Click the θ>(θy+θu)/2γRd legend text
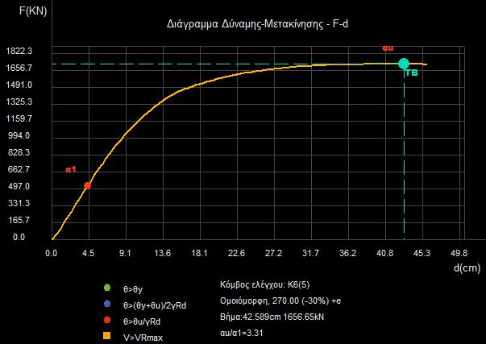 pos(155,305)
